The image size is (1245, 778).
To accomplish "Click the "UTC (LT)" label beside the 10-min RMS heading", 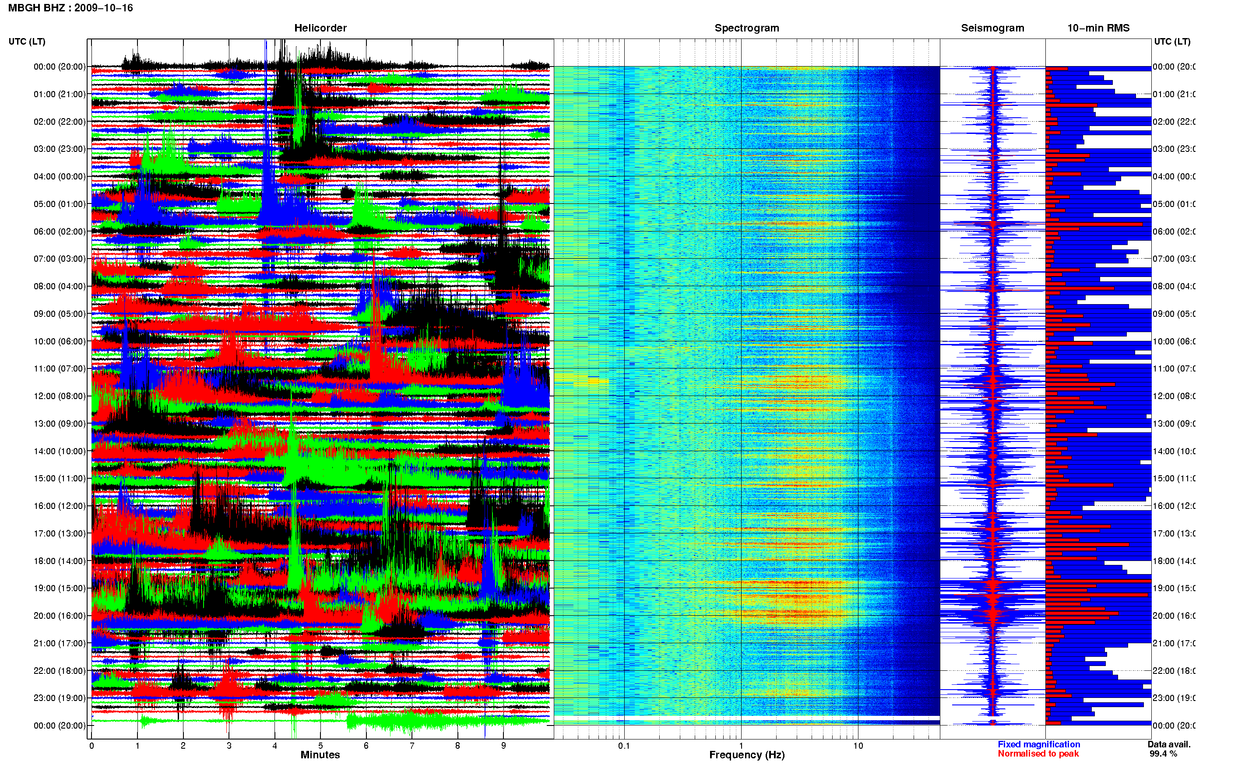I will [1172, 42].
